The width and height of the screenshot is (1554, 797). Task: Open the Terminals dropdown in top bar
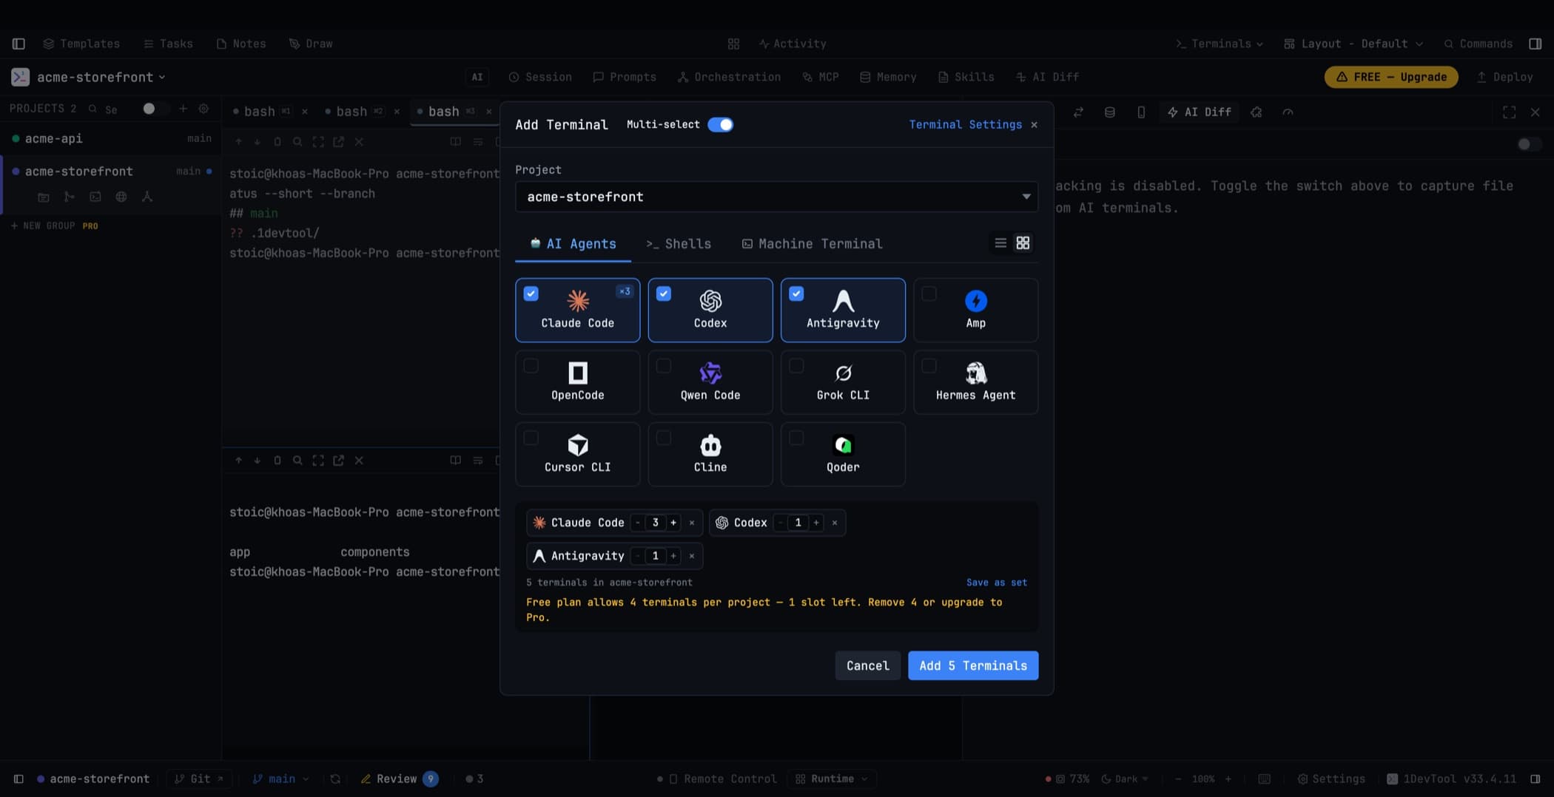(x=1220, y=44)
